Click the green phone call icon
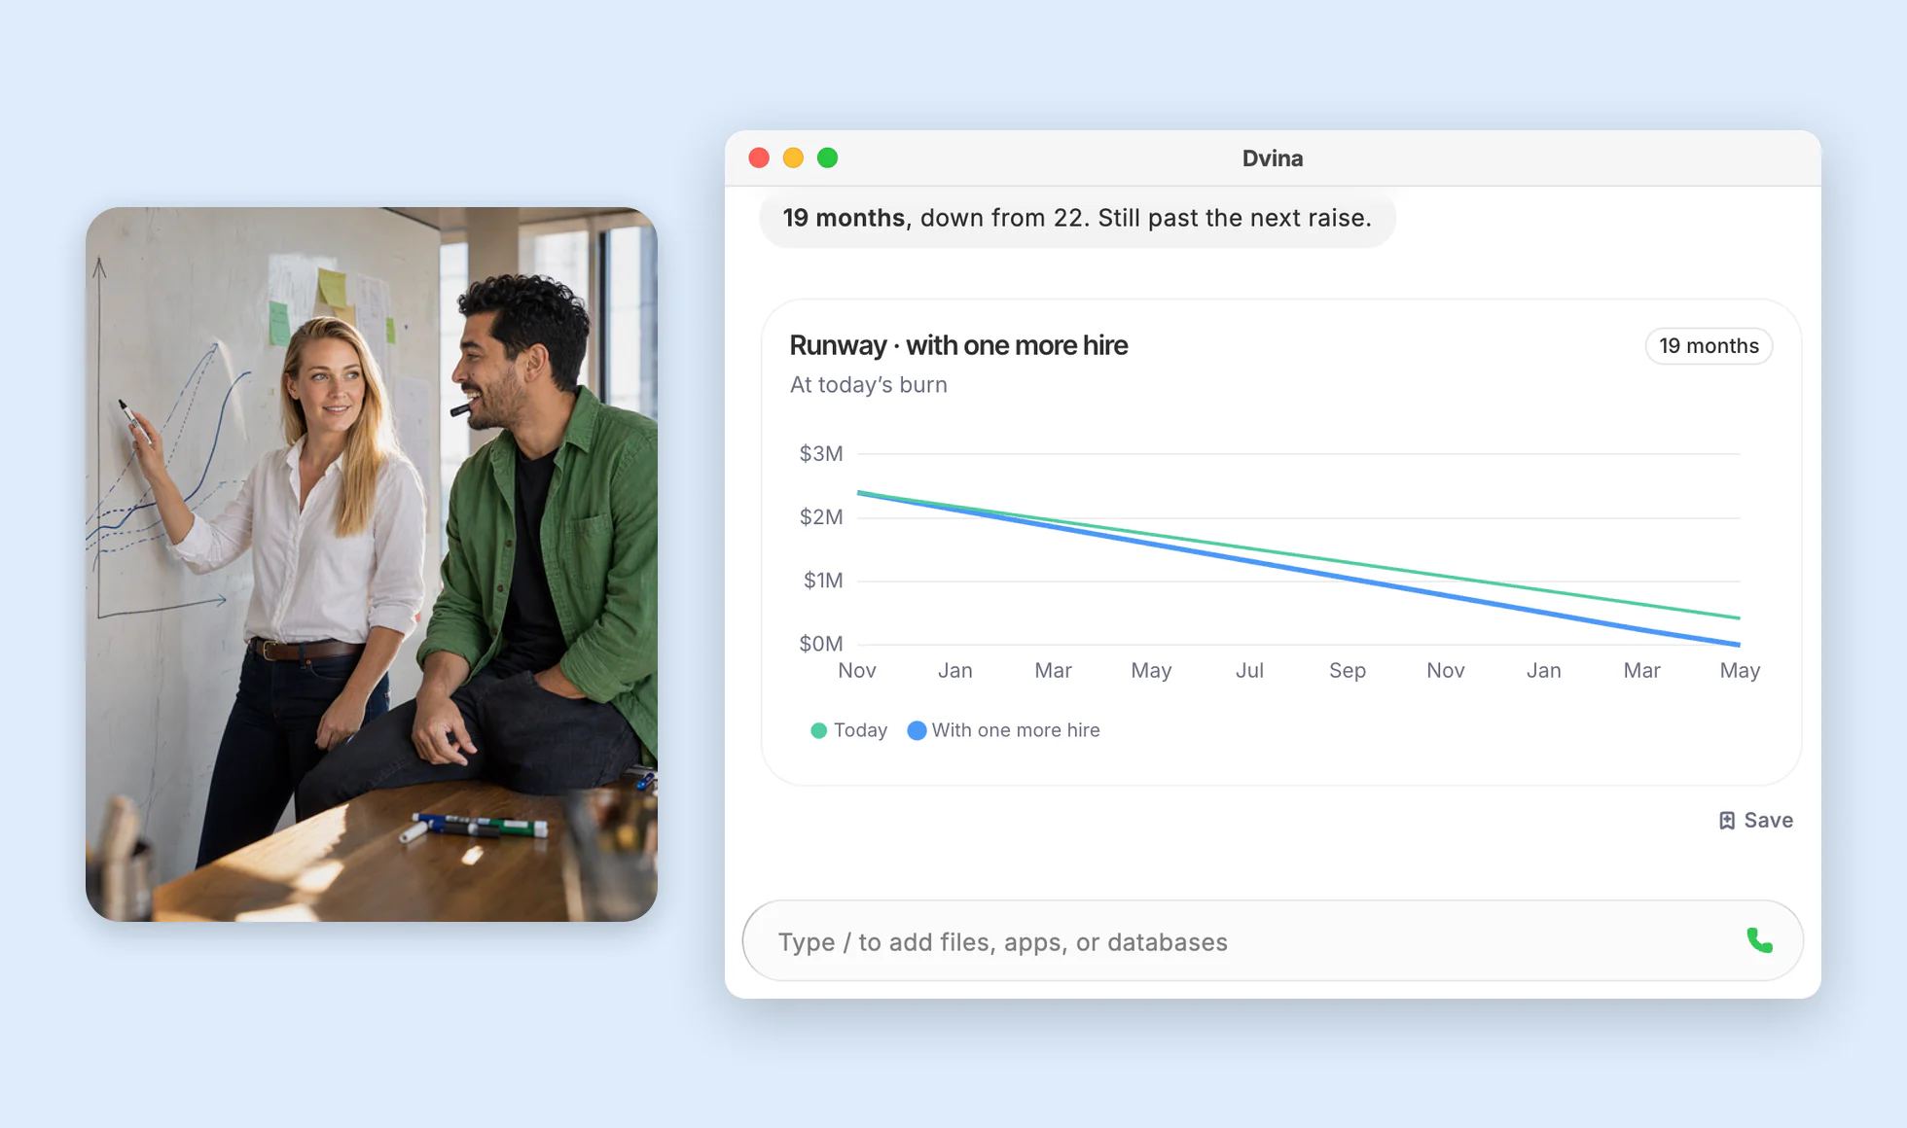The height and width of the screenshot is (1128, 1907). pyautogui.click(x=1759, y=940)
